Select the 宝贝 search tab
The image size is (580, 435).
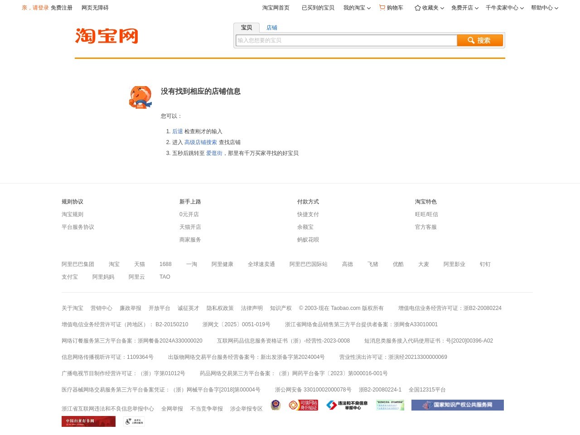click(246, 28)
